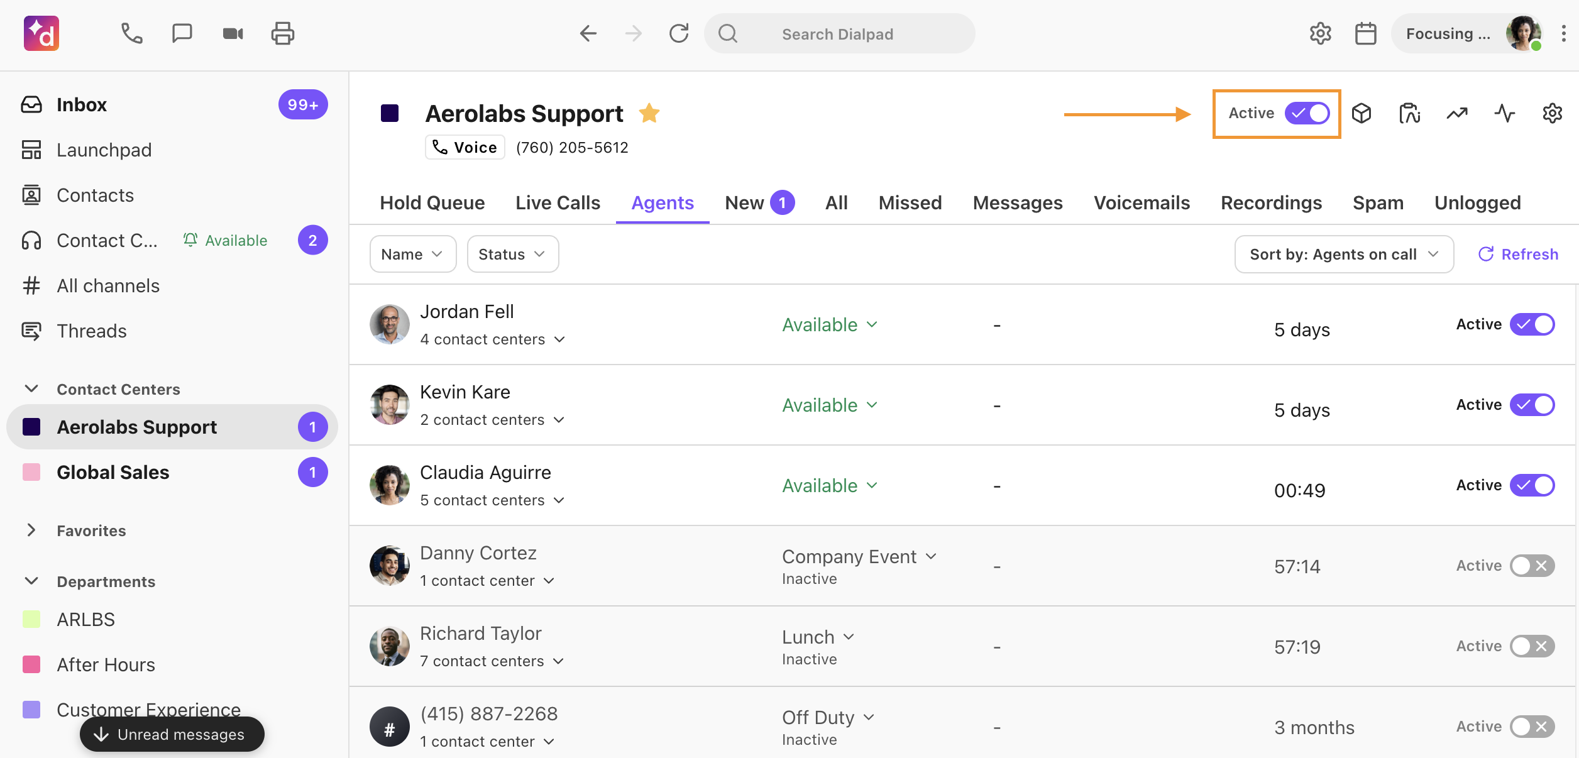Expand Claudia Aguirre's 5 contact centers
Screen dimensions: 1579x758
[493, 500]
